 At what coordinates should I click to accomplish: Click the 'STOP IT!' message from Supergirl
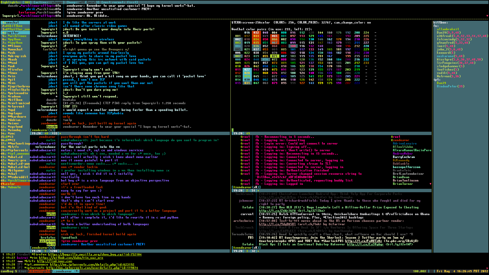pos(70,107)
